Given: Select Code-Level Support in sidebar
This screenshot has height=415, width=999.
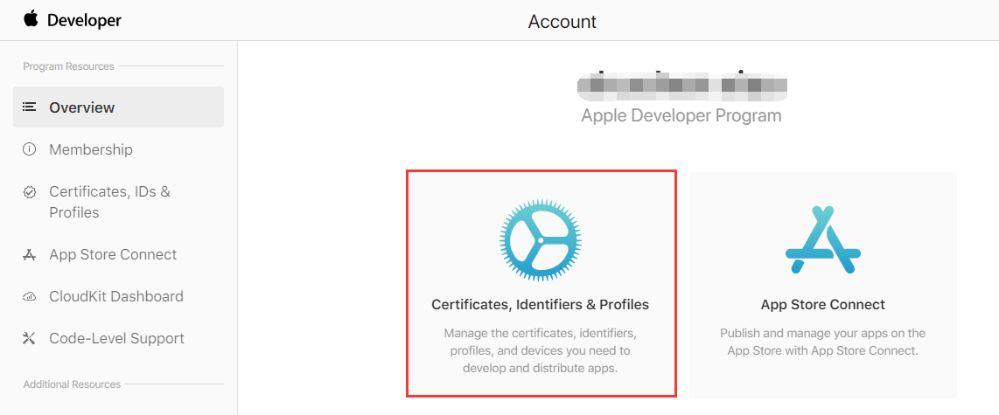Looking at the screenshot, I should click(116, 338).
